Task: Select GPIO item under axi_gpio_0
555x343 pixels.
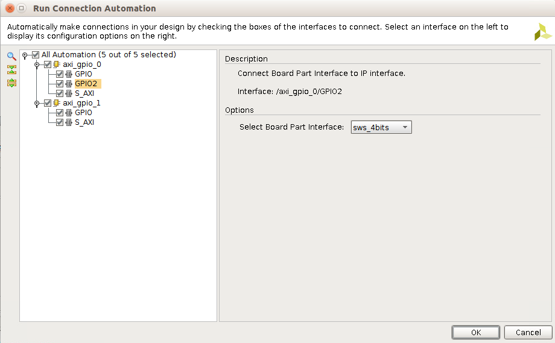Action: (83, 74)
